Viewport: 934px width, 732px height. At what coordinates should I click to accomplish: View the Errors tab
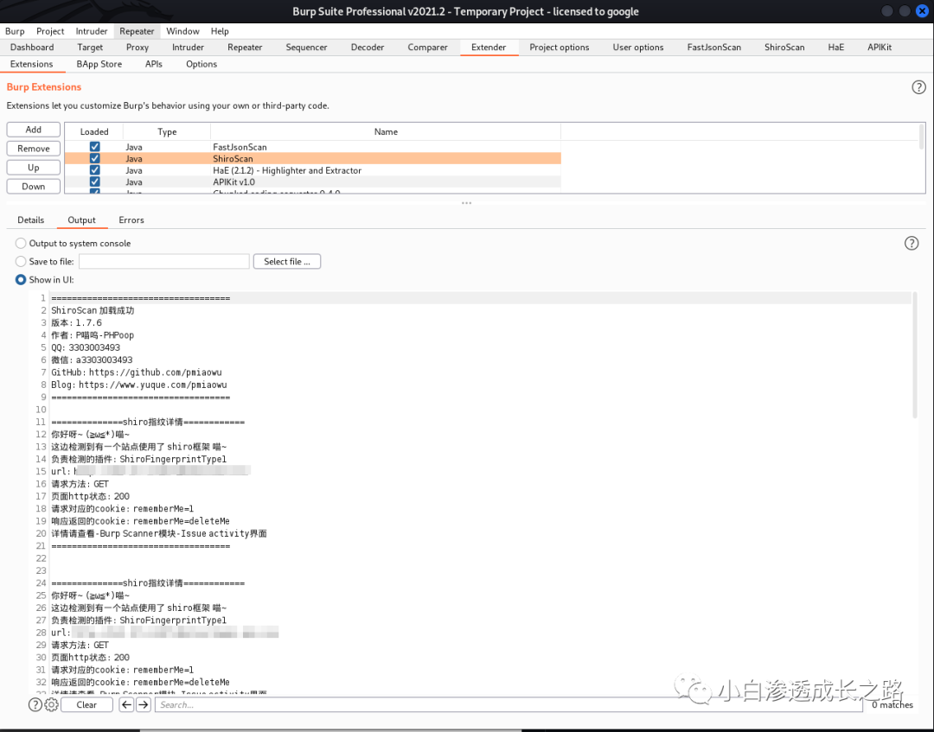tap(131, 220)
